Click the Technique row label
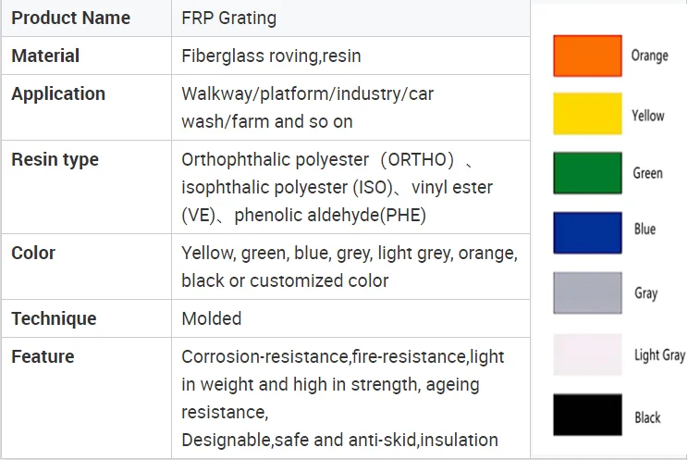The image size is (688, 460). pos(54,318)
